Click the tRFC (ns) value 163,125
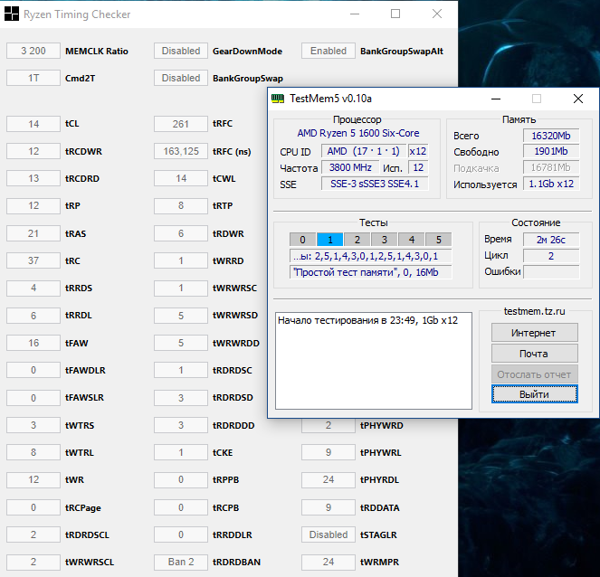This screenshot has width=600, height=577. [x=181, y=151]
